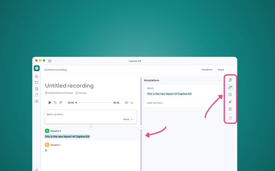
Task: Click the notes icon atop right toolbar
Action: [230, 80]
